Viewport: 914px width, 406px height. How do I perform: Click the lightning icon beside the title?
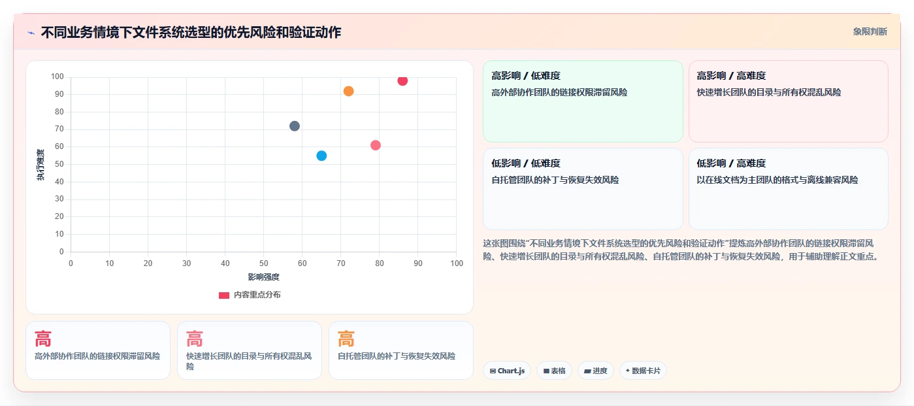point(31,33)
